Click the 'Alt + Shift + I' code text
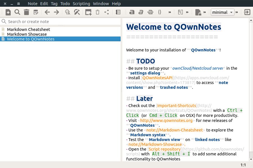Viewport: 253px width, 168px height. [x=171, y=154]
